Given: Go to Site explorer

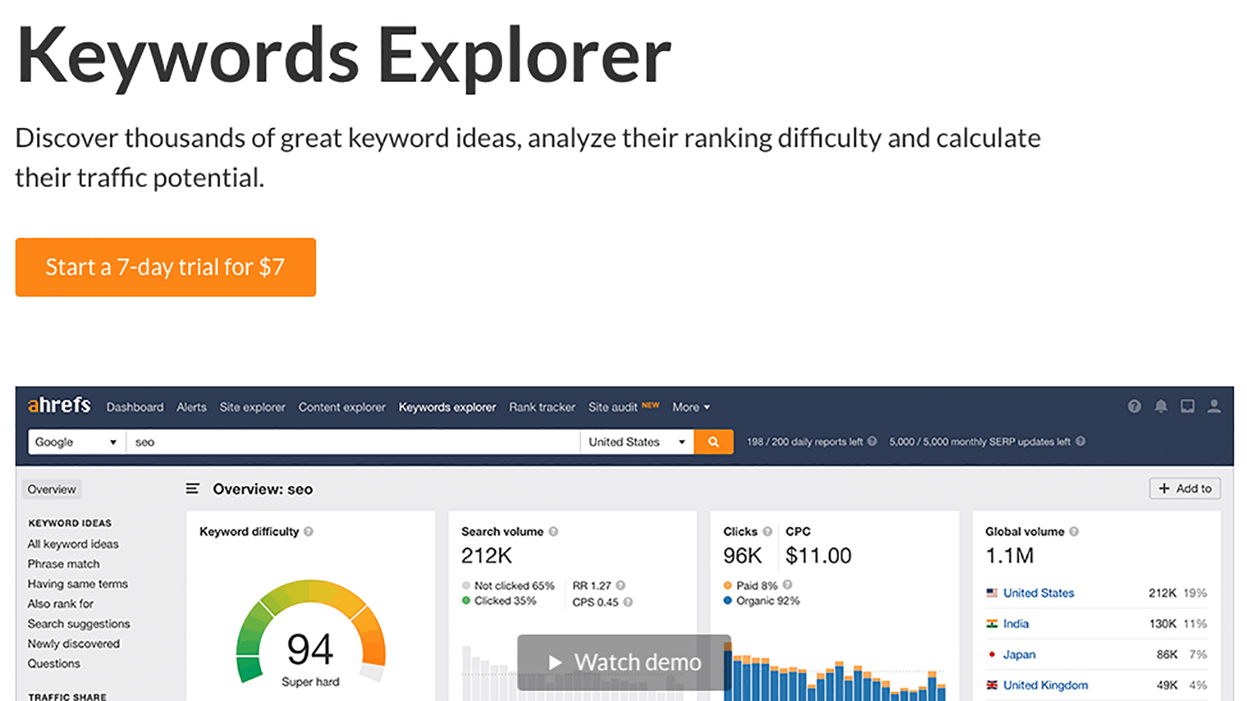Looking at the screenshot, I should tap(253, 407).
